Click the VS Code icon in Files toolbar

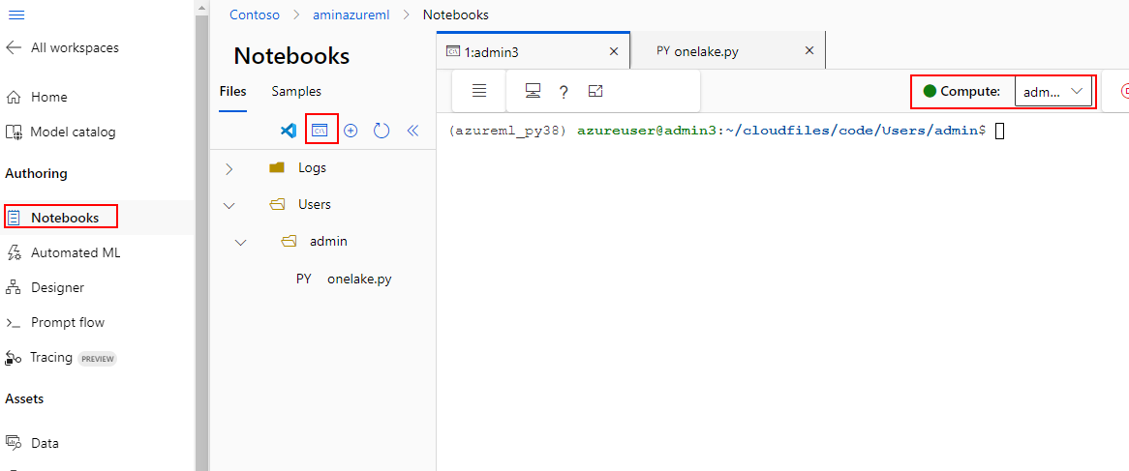288,131
